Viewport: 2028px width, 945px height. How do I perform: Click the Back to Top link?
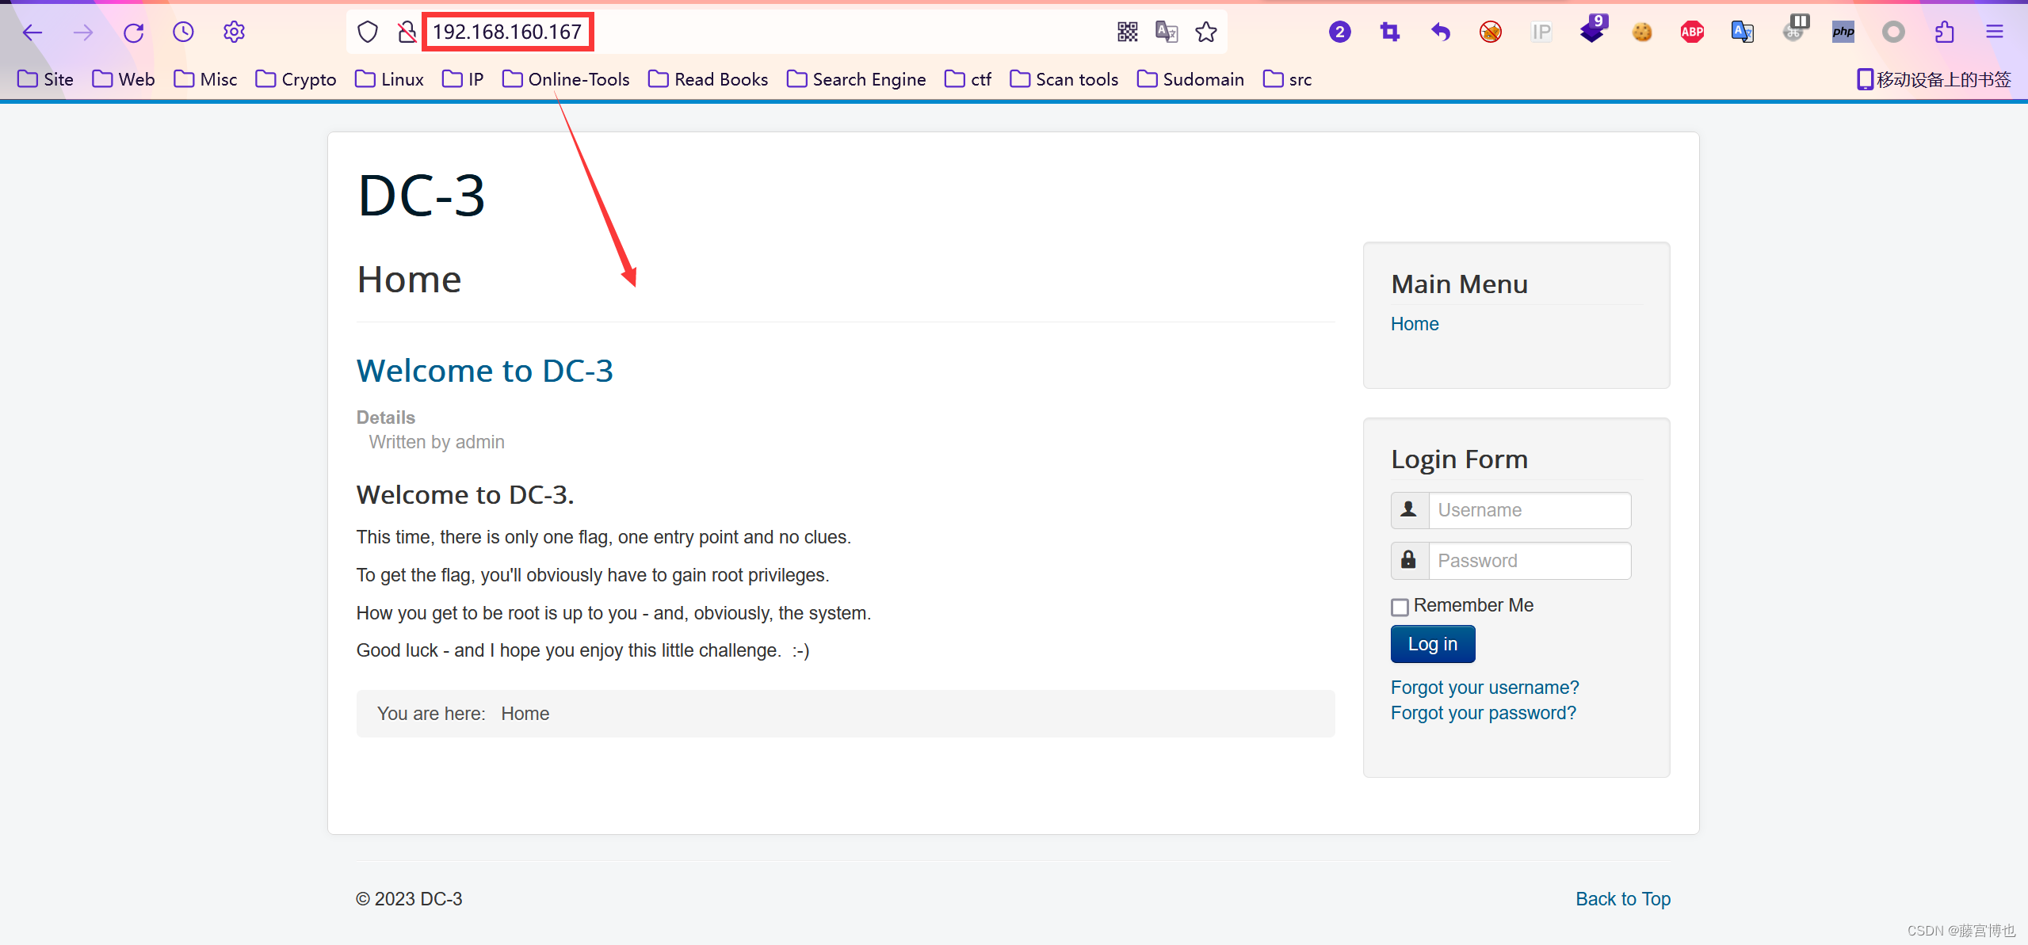coord(1622,899)
